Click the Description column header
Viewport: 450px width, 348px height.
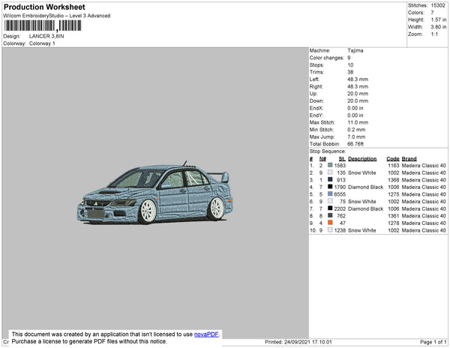click(x=362, y=159)
